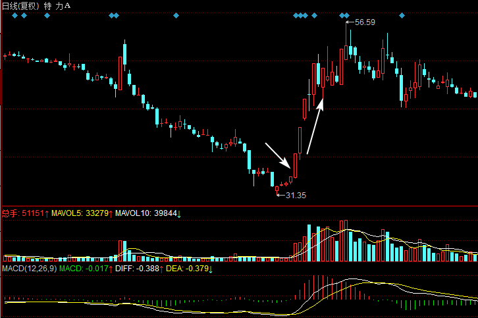This screenshot has width=478, height=318.
Task: Click the 总手 volume indicator label
Action: 10,213
